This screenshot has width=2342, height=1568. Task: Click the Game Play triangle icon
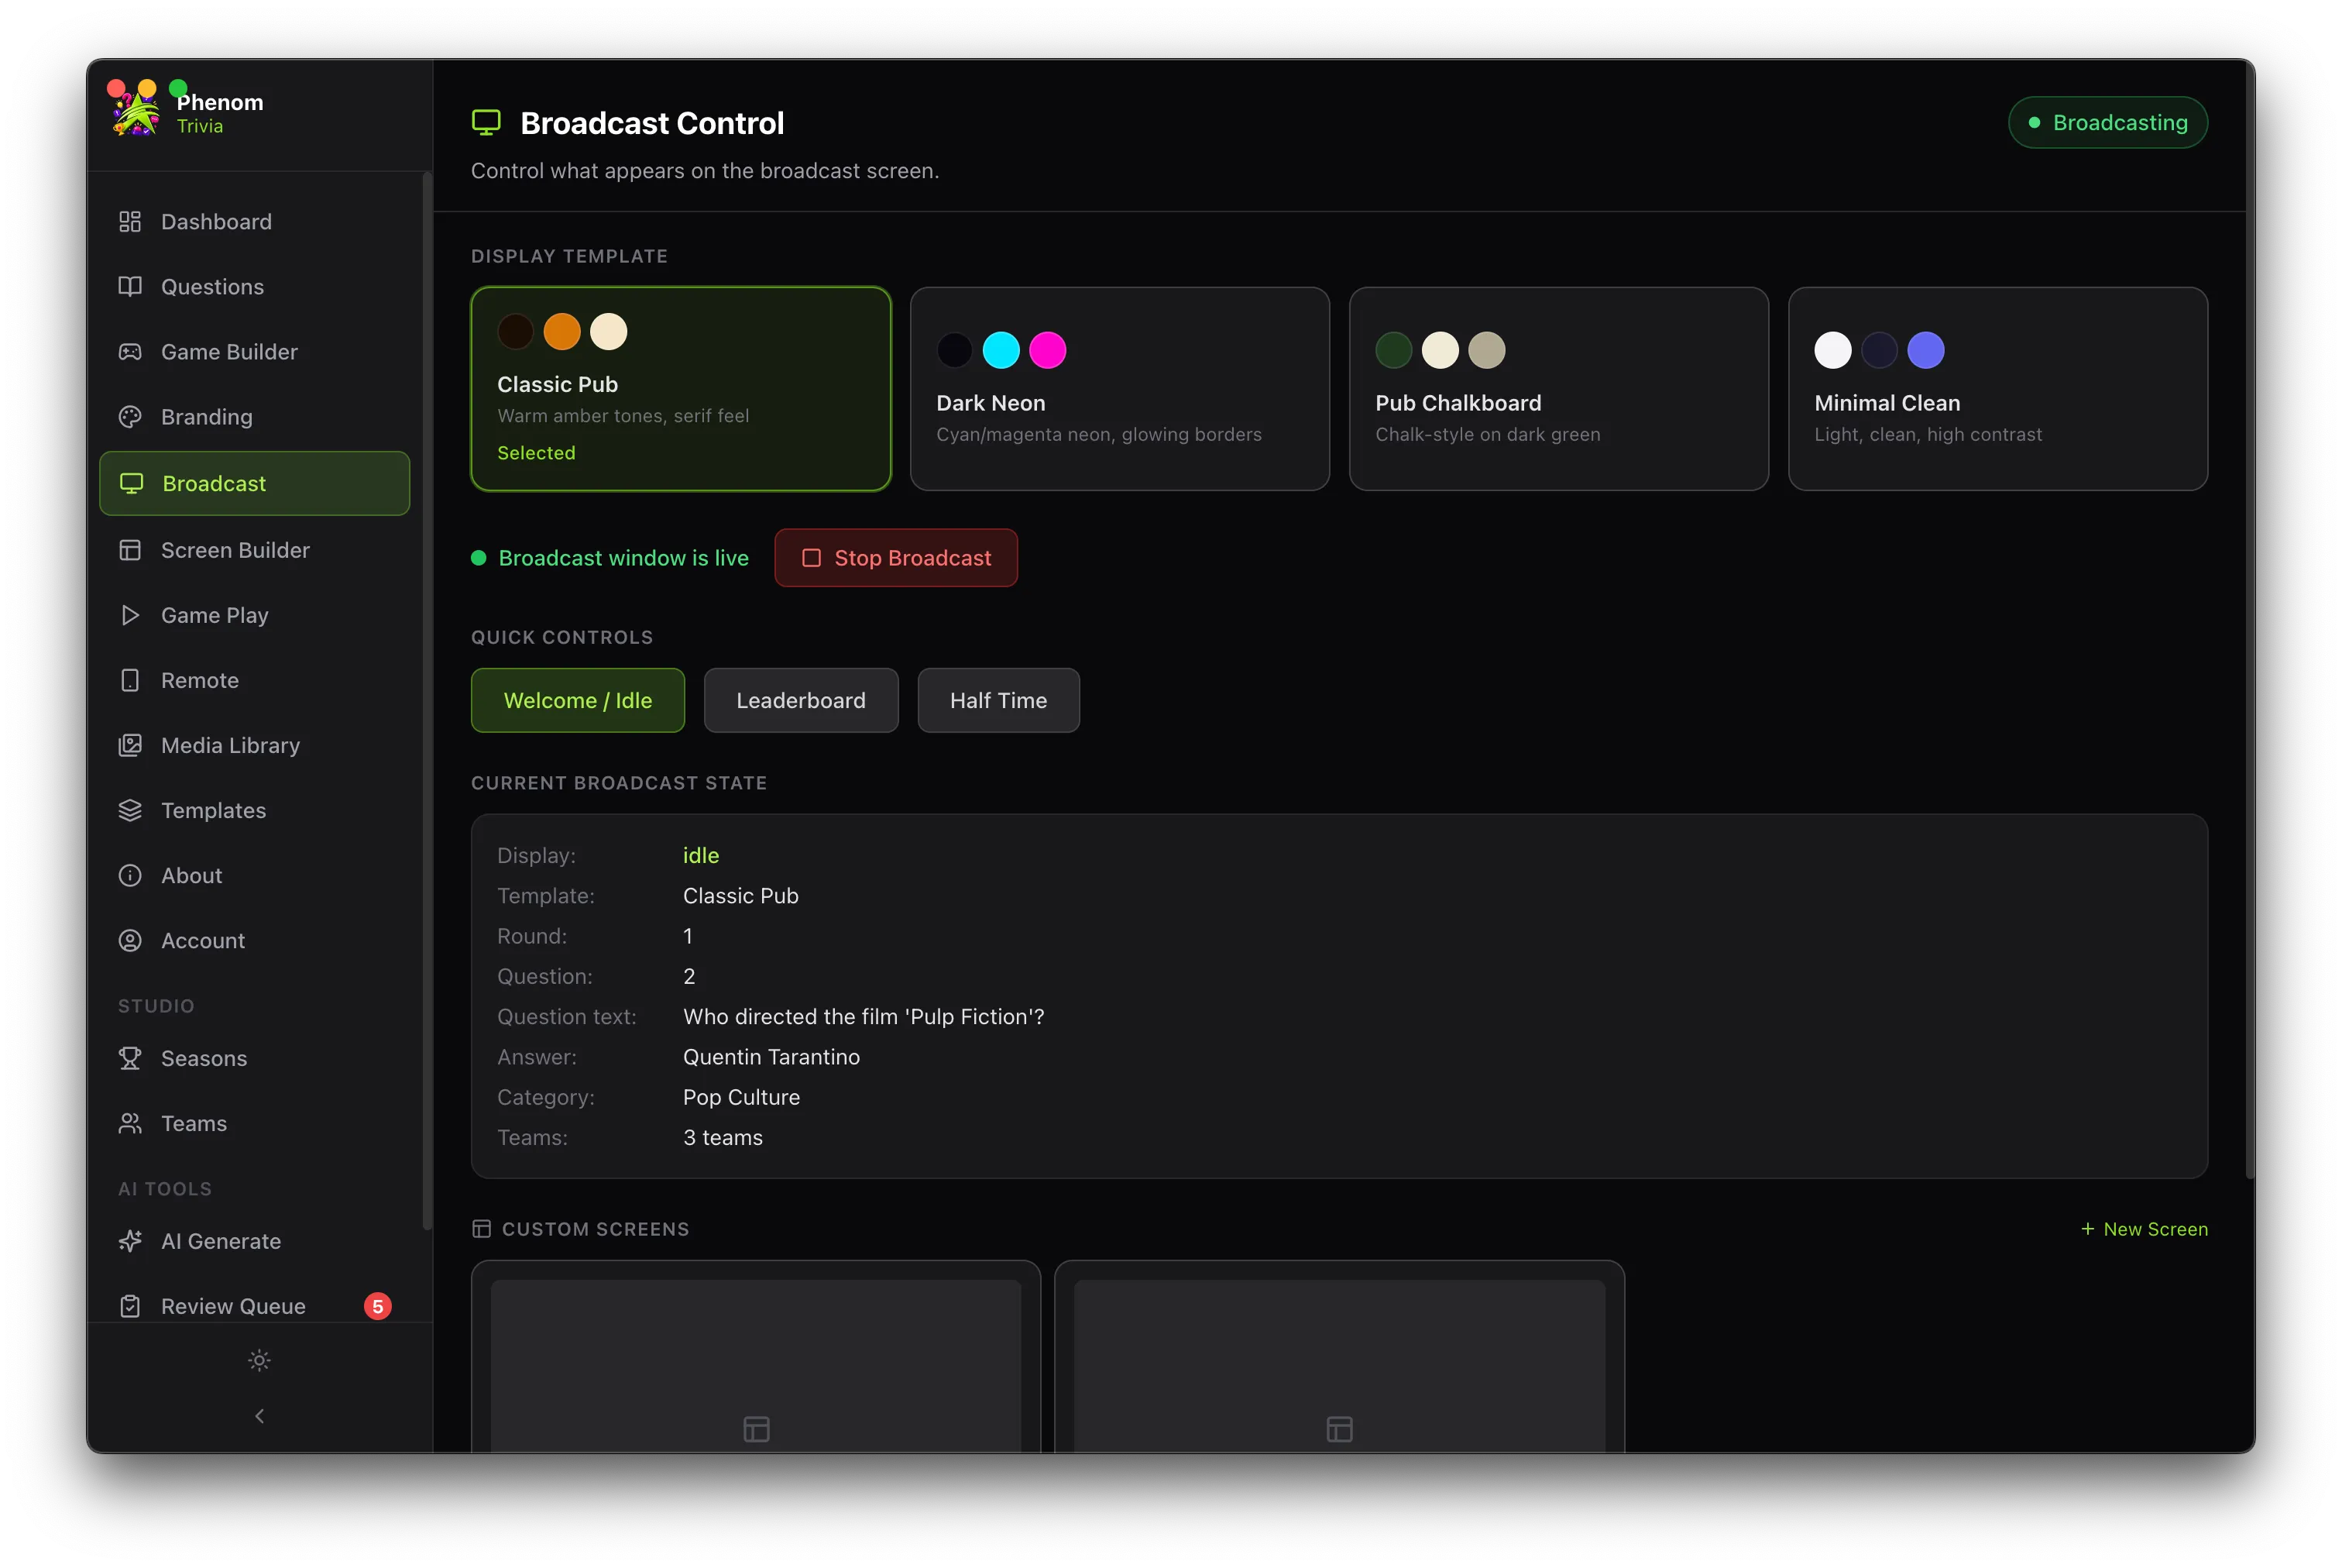point(130,615)
